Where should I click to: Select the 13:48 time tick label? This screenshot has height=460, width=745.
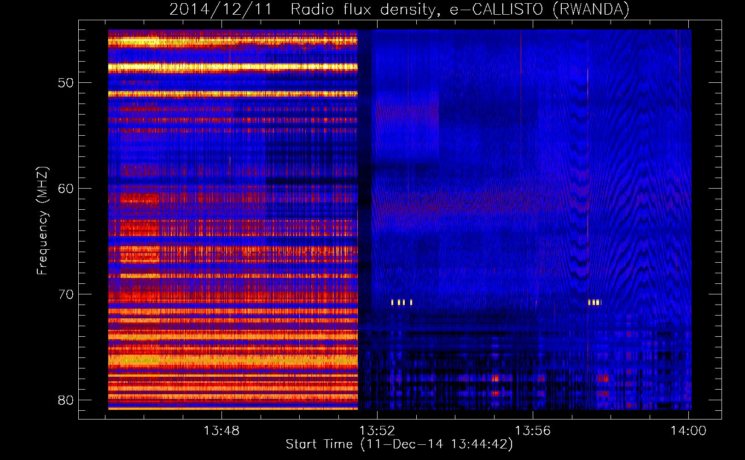221,431
